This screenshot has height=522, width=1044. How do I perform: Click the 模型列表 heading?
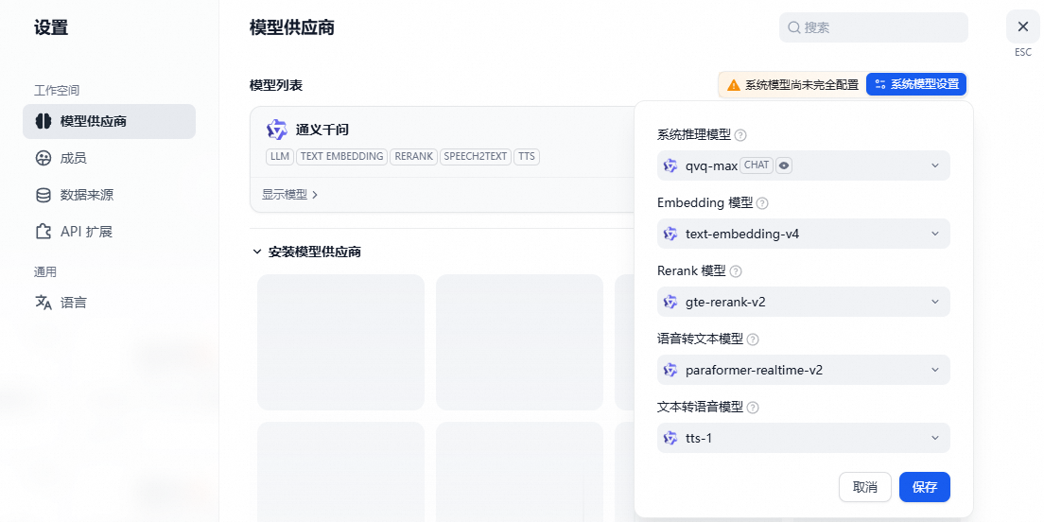275,85
